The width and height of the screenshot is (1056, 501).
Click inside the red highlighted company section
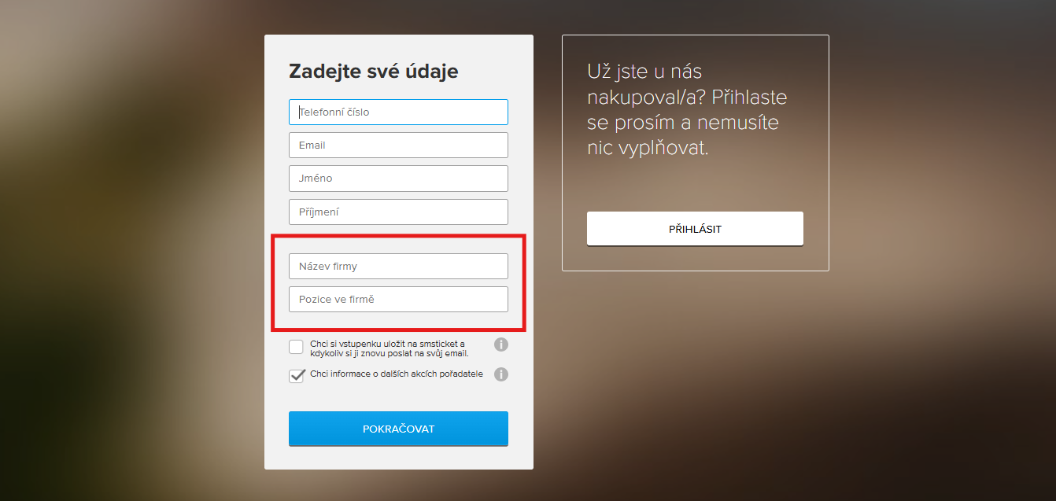[397, 282]
